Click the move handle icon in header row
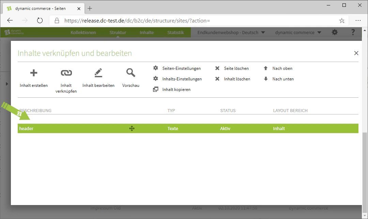Screen dimensions: 368x219 pos(132,128)
